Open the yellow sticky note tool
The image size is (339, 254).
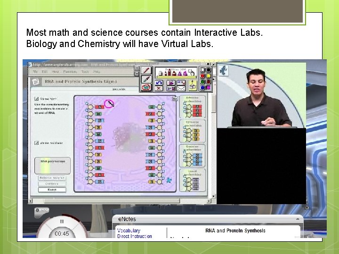click(193, 85)
